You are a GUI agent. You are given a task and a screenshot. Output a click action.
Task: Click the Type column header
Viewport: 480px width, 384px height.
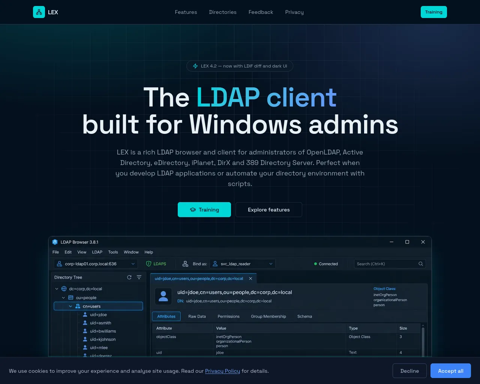coord(371,328)
